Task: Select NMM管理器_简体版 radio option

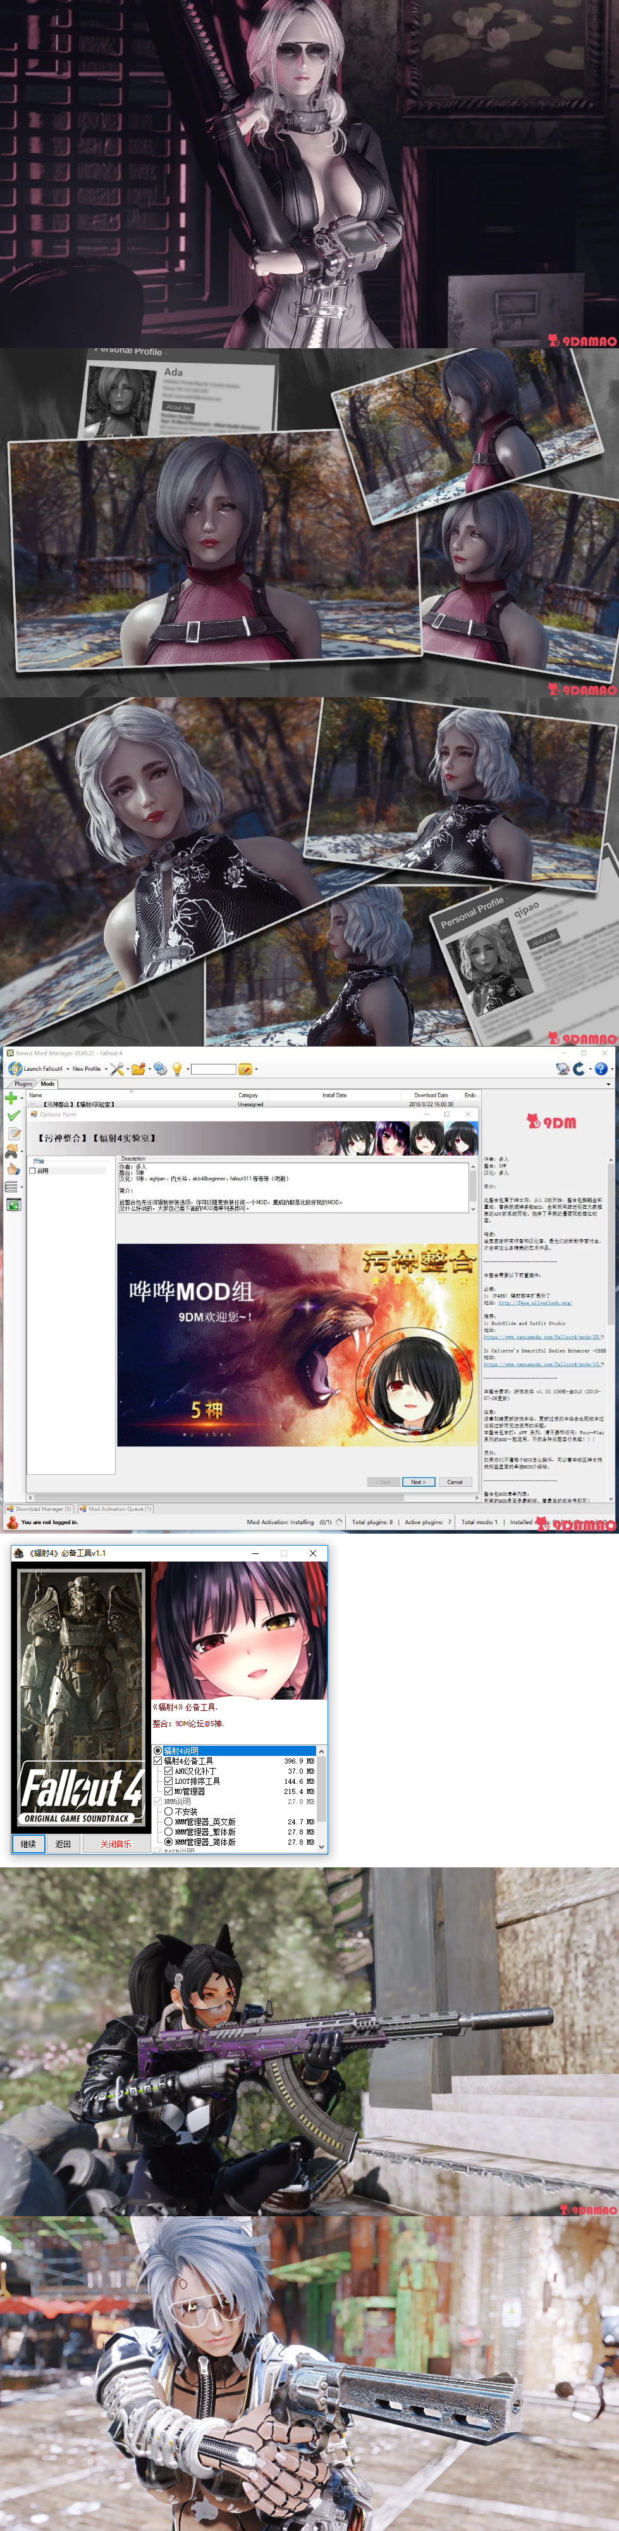Action: pyautogui.click(x=169, y=1842)
